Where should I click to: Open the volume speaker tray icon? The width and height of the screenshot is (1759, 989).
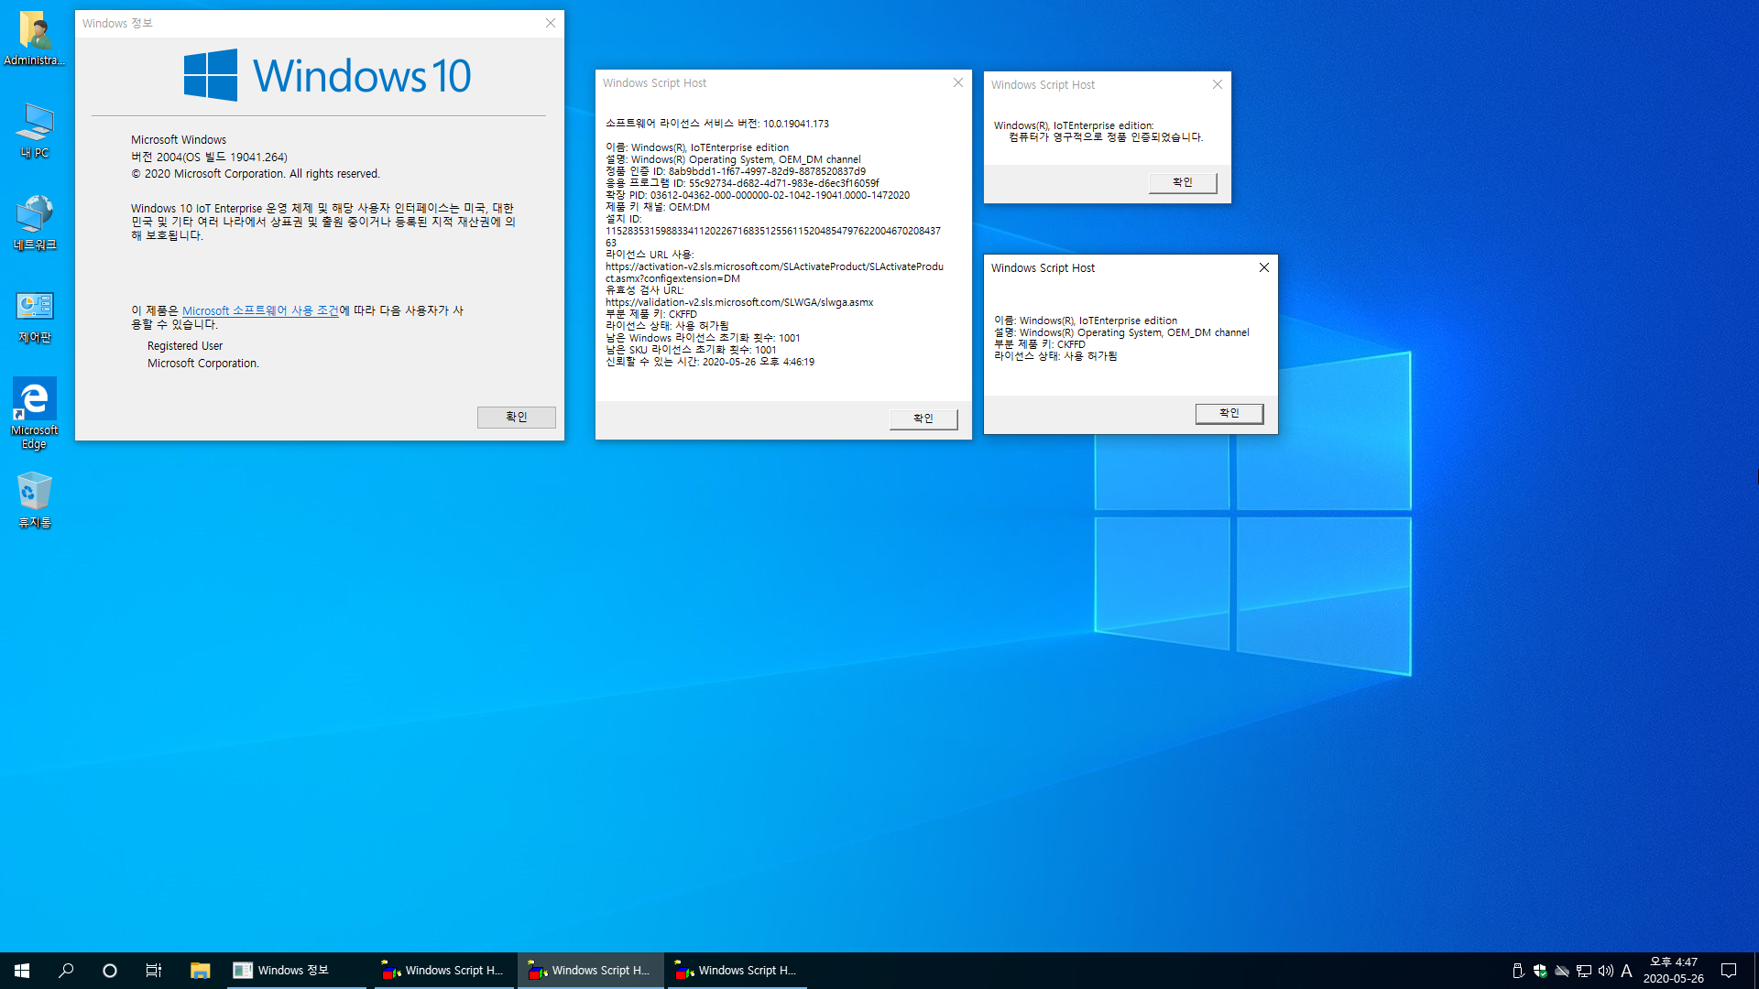(x=1606, y=971)
